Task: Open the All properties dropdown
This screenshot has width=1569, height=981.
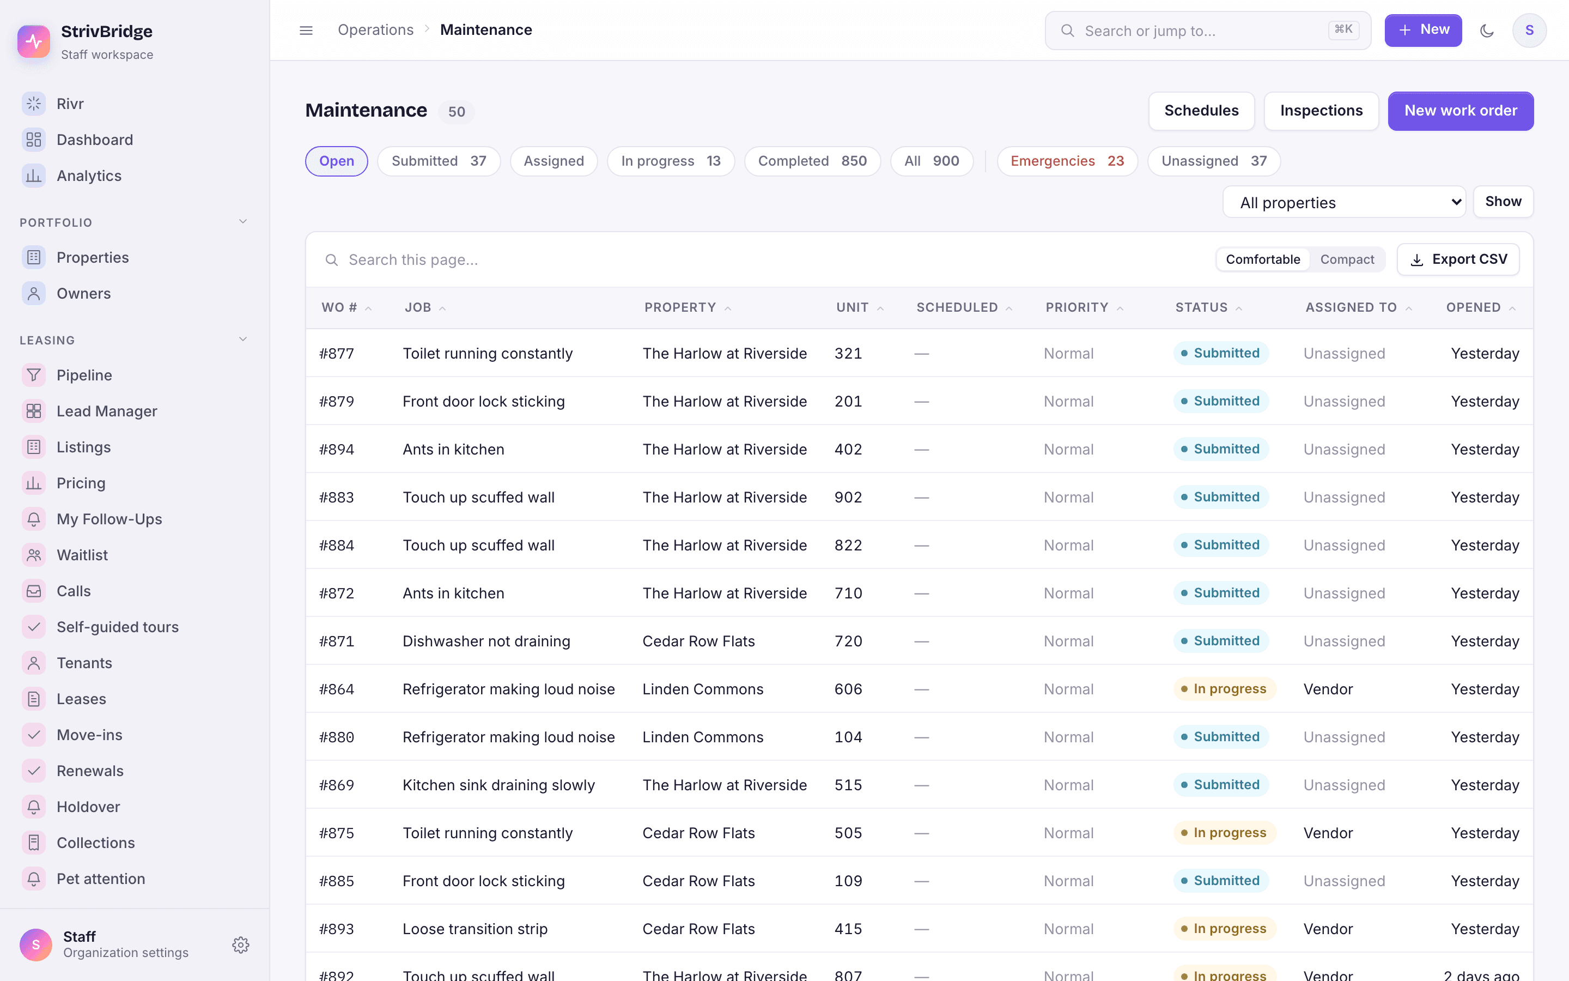Action: [1343, 202]
